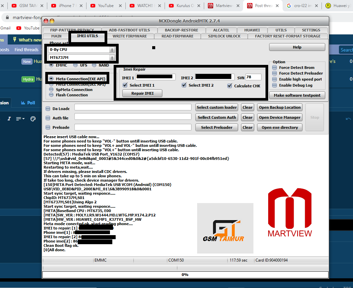Open the HUAWEI tab

[x=252, y=30]
